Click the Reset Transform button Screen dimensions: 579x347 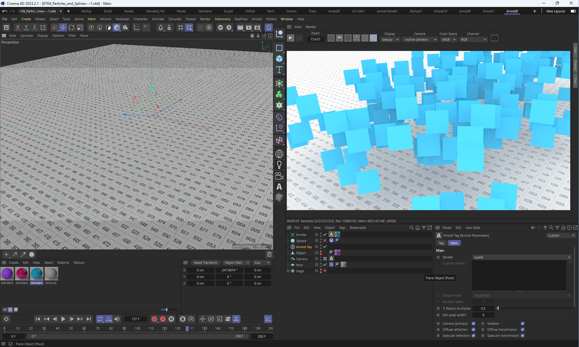[x=205, y=263]
